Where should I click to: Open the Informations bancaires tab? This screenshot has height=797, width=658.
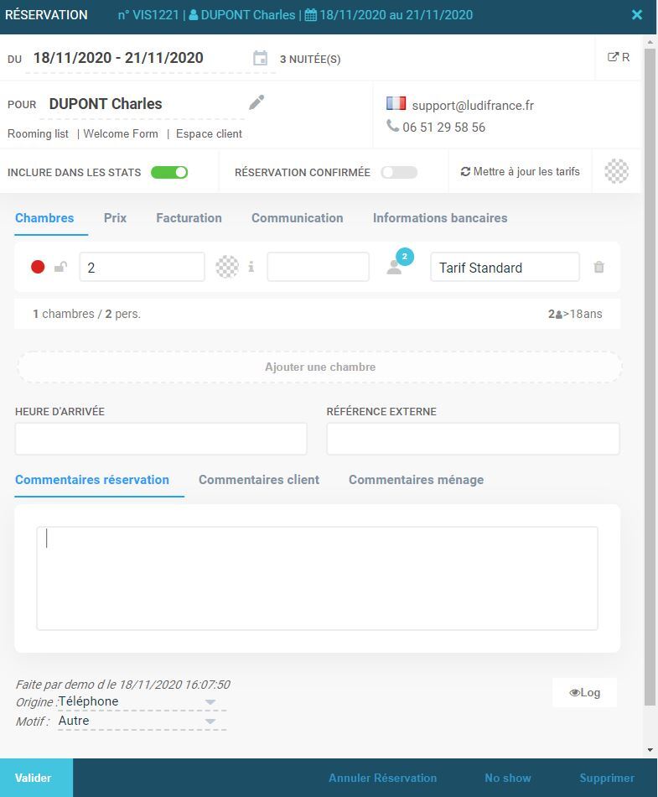440,218
